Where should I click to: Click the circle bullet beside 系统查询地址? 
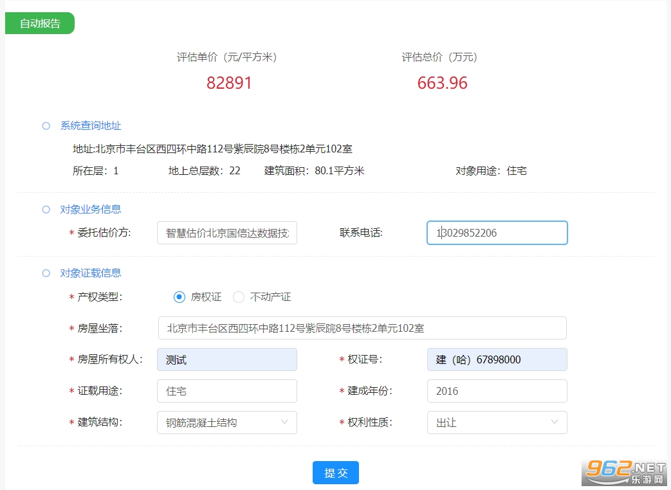click(46, 126)
